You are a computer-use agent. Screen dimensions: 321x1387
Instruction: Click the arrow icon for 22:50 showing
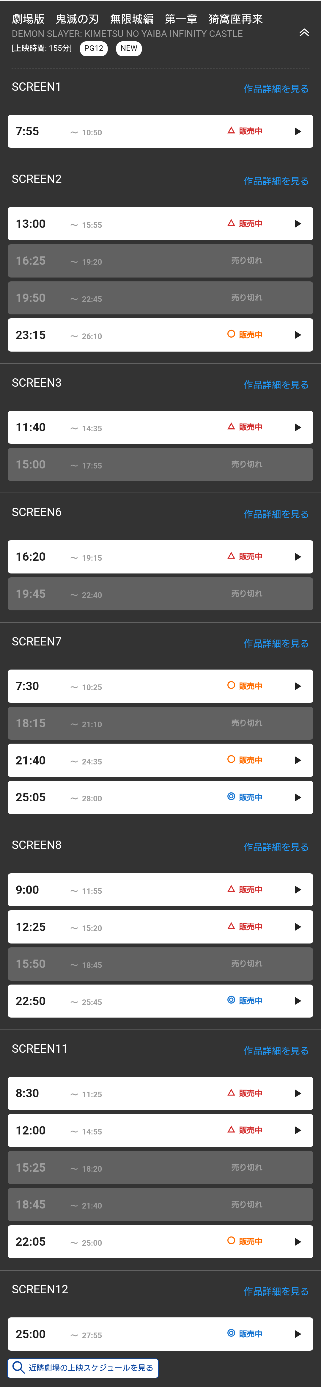pos(298,1001)
